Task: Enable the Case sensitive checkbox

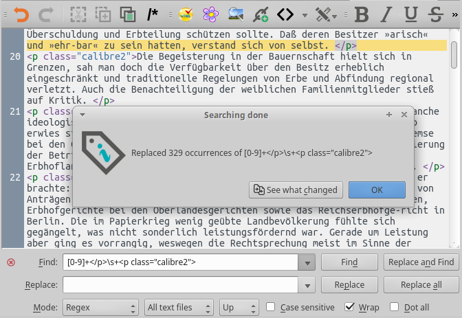Action: 270,307
